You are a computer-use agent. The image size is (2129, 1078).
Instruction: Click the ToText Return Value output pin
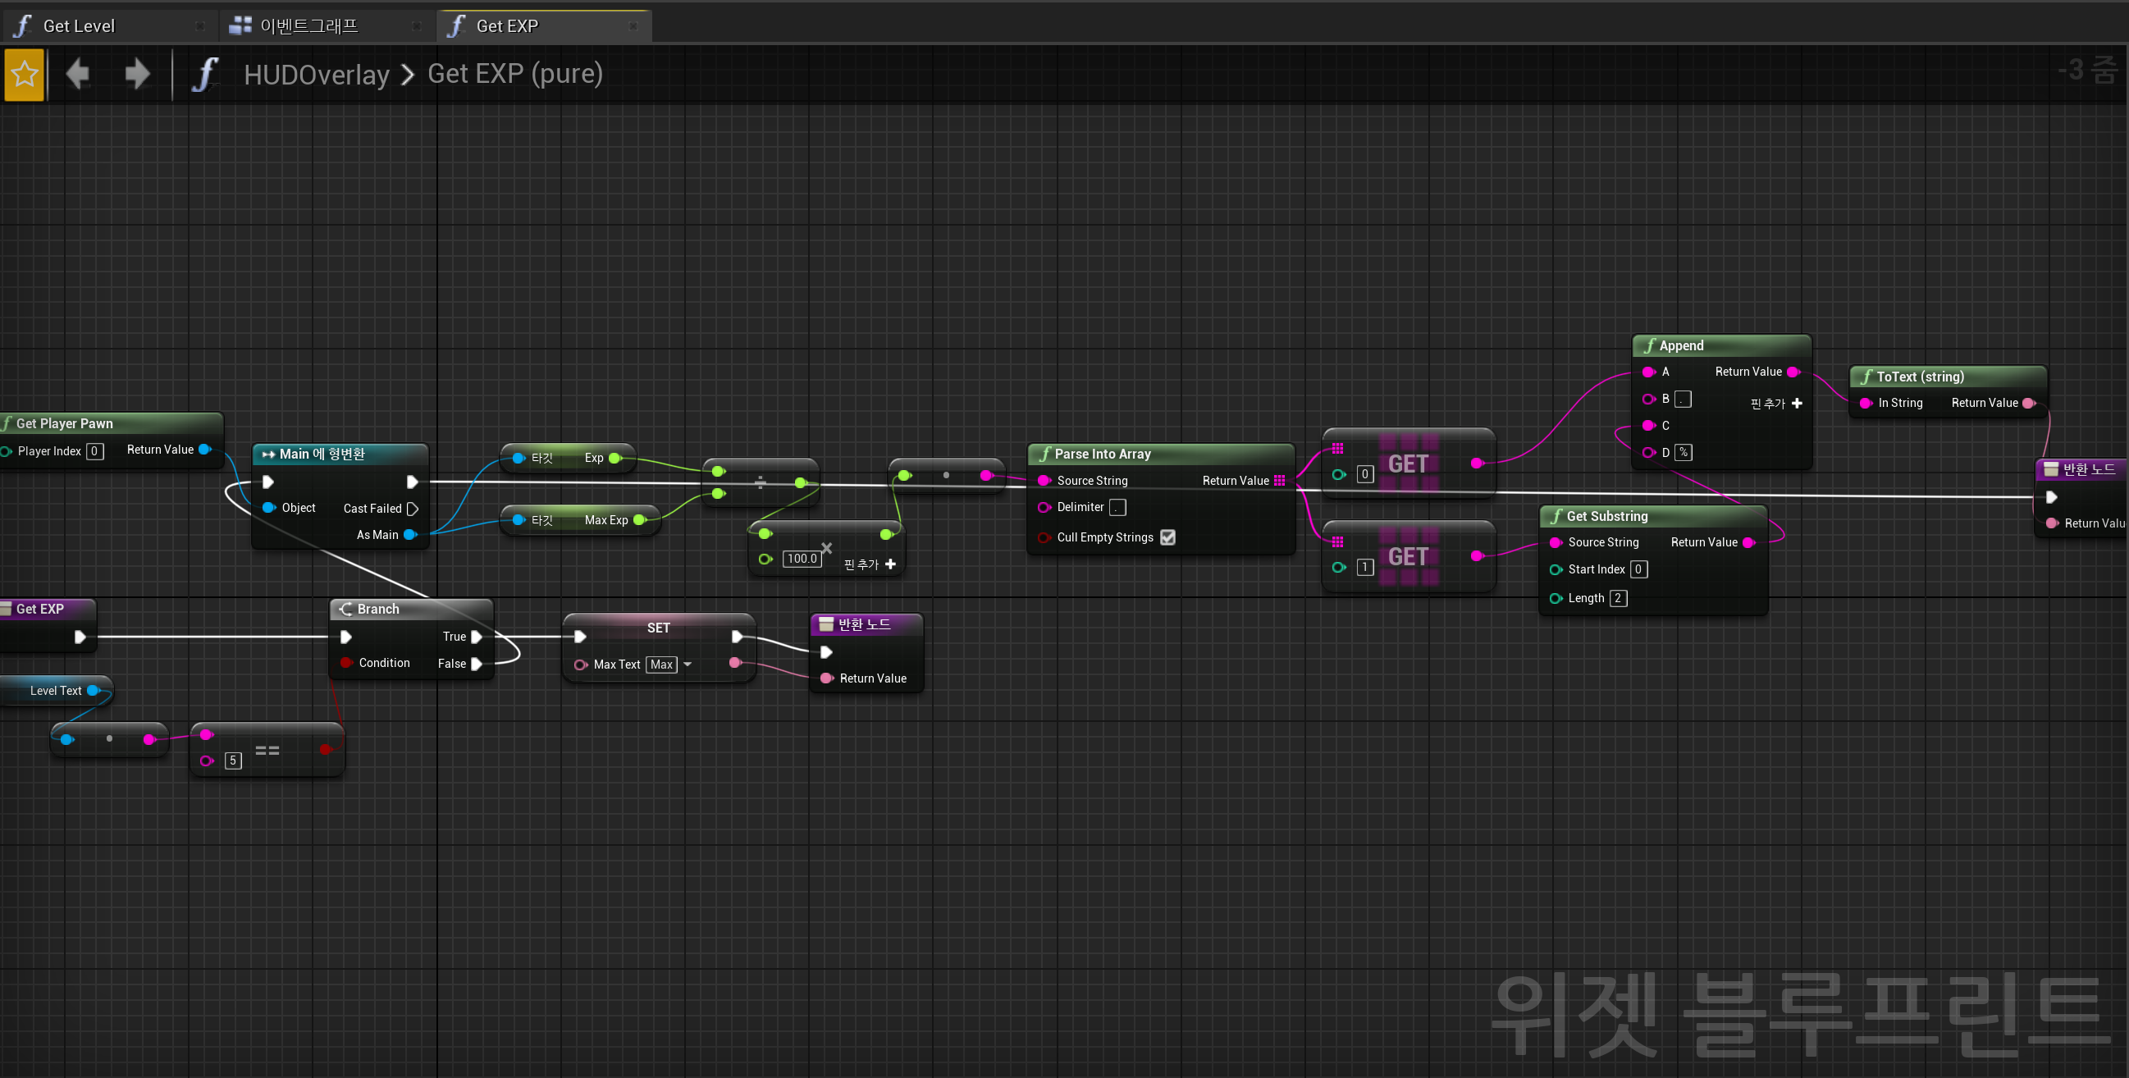click(x=2029, y=404)
